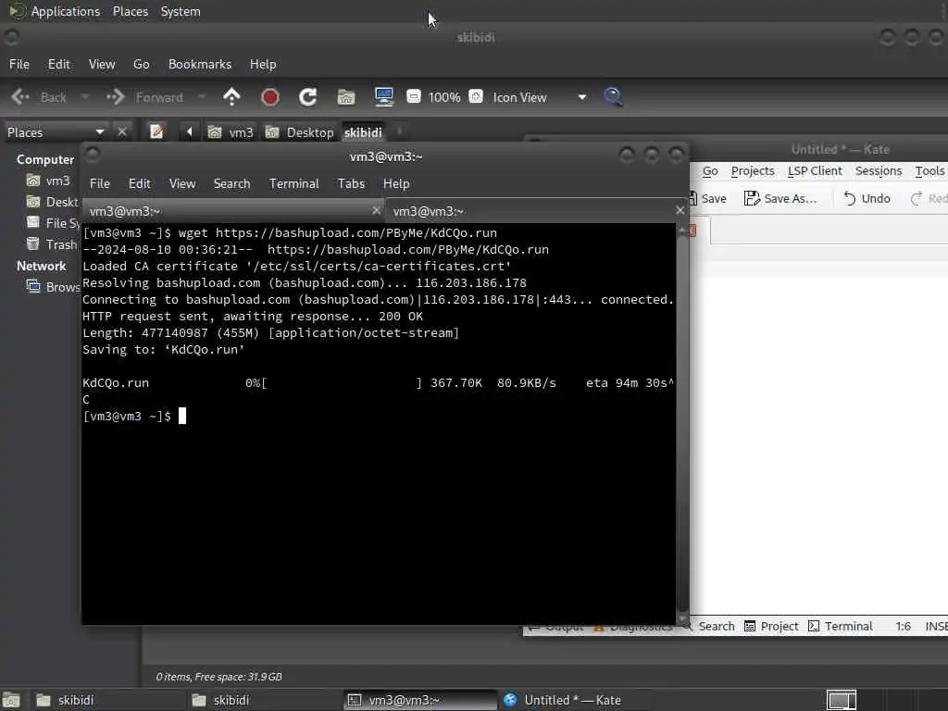Show earlier path entries with left arrow

189,131
